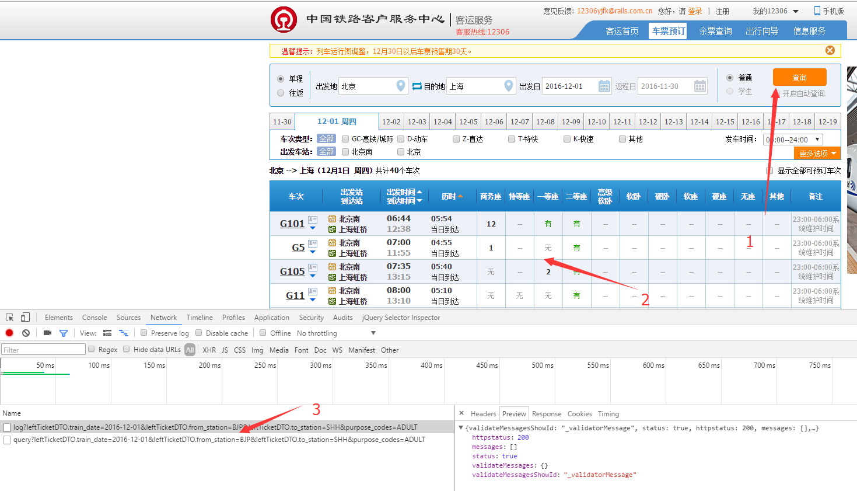
Task: Open departure station picker pin icon
Action: click(401, 86)
